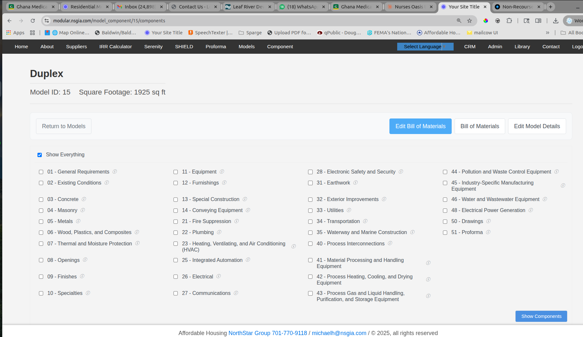Click info icon beside 50 - Drawings
This screenshot has width=583, height=337.
point(488,221)
